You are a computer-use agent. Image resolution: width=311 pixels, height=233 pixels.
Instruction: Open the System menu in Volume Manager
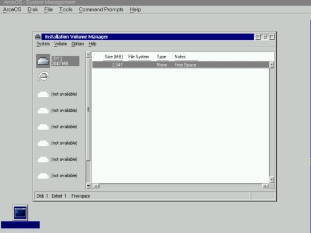[x=43, y=44]
